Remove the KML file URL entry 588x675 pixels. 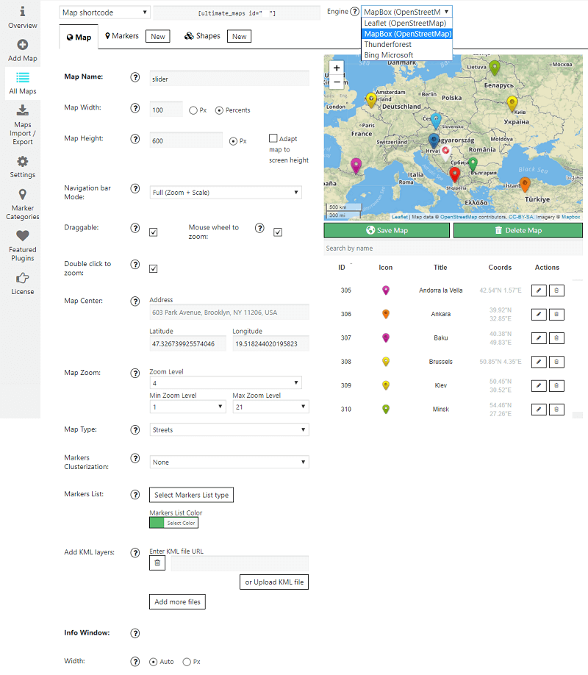[x=157, y=563]
